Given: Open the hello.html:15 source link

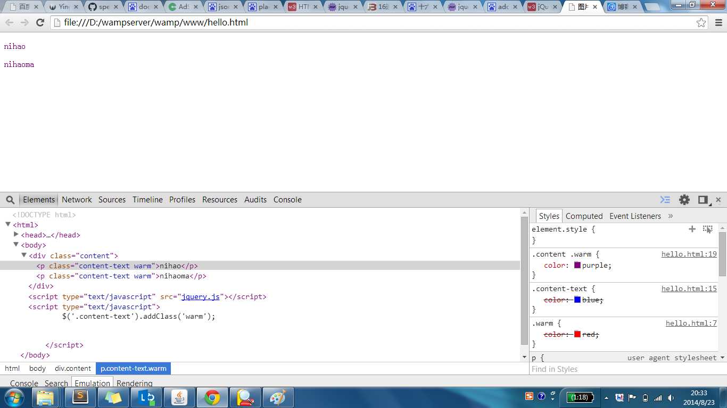Looking at the screenshot, I should (x=689, y=288).
